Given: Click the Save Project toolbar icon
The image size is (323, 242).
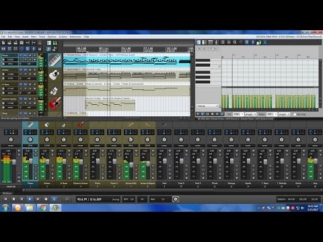Looking at the screenshot, I should (x=15, y=42).
